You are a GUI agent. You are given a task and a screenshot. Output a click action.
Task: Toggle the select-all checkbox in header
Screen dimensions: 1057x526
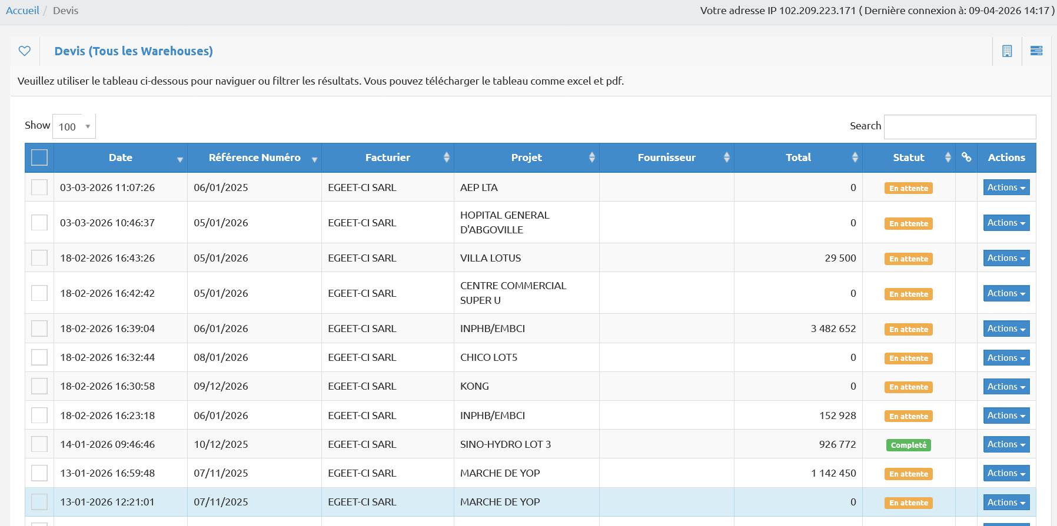[x=39, y=158]
